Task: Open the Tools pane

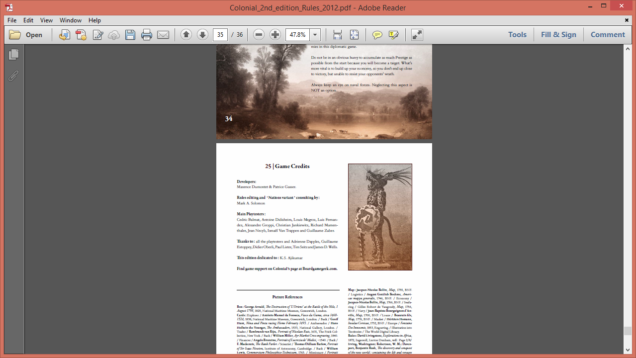Action: coord(517,35)
